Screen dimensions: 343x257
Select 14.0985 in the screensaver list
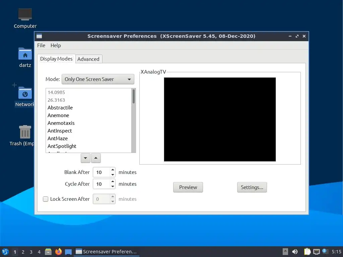(x=88, y=92)
